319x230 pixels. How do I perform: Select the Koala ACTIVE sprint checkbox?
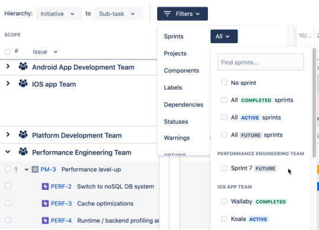(x=224, y=219)
